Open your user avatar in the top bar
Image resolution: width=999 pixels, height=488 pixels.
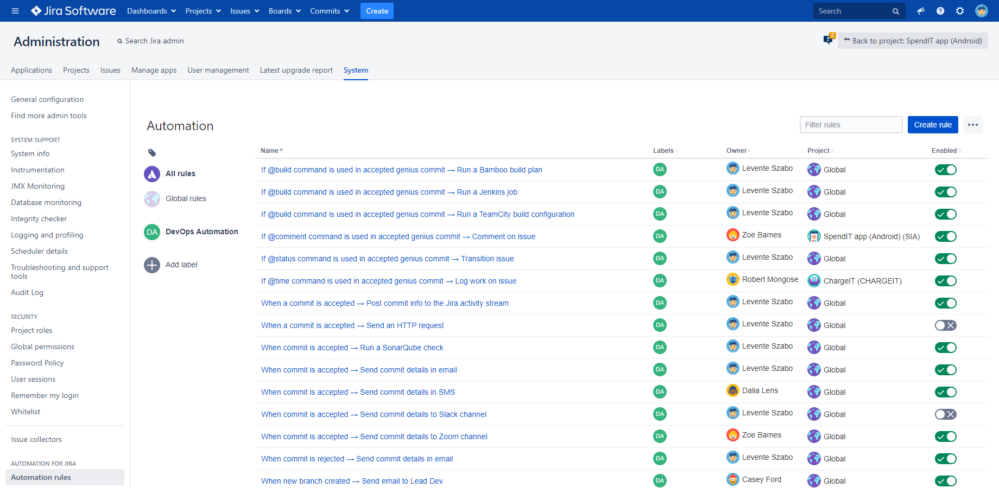pos(982,10)
